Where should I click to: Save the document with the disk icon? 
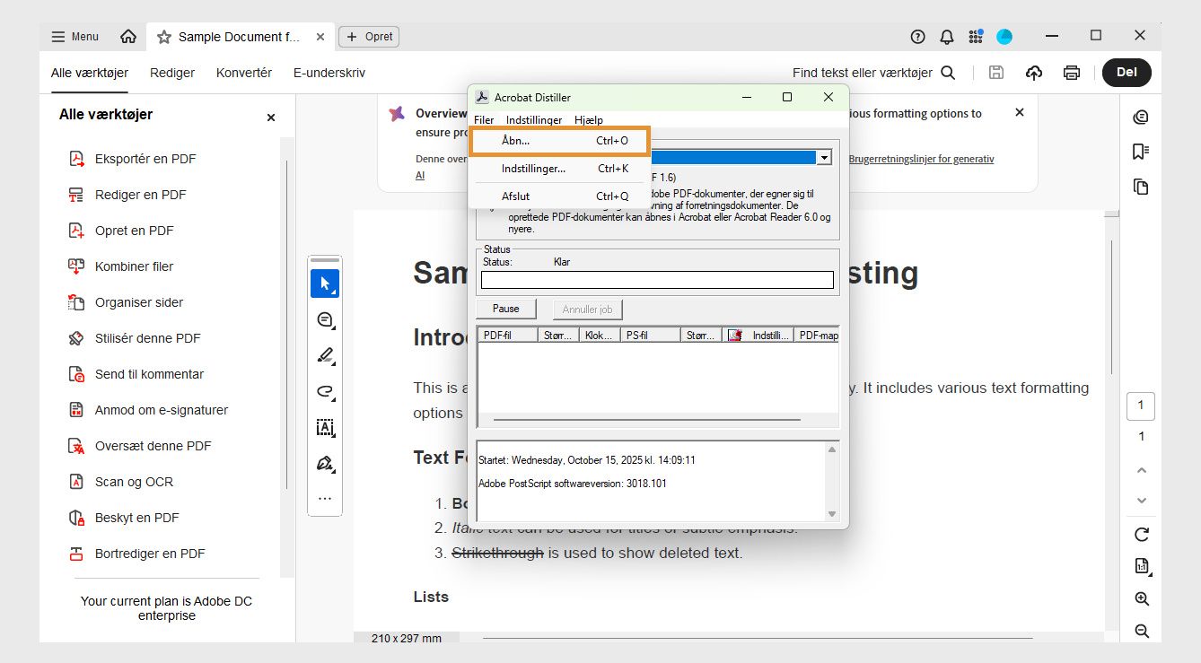pyautogui.click(x=996, y=73)
